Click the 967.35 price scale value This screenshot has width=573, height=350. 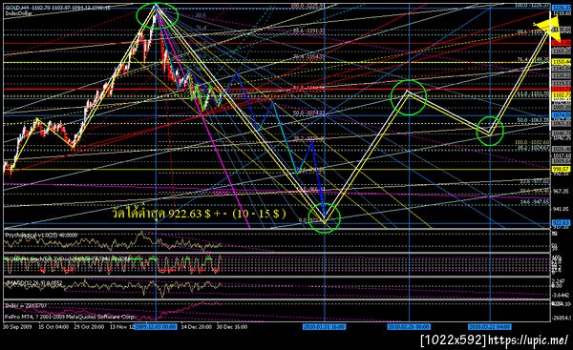561,192
